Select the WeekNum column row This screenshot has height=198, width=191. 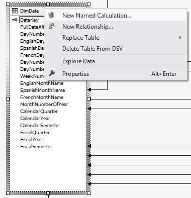(32, 76)
